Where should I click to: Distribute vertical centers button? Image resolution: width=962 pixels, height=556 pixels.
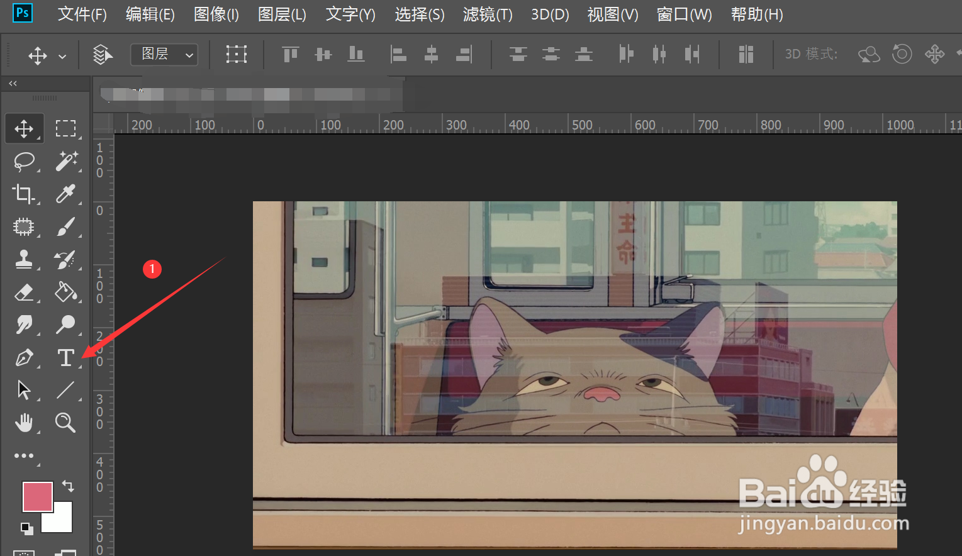pos(551,55)
